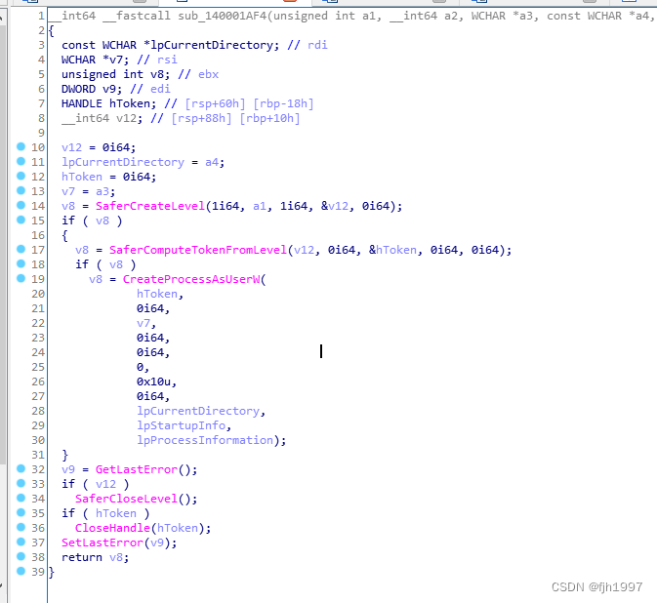Viewport: 657px width, 603px height.
Task: Set breakpoint at return line 38 dot
Action: pyautogui.click(x=21, y=556)
